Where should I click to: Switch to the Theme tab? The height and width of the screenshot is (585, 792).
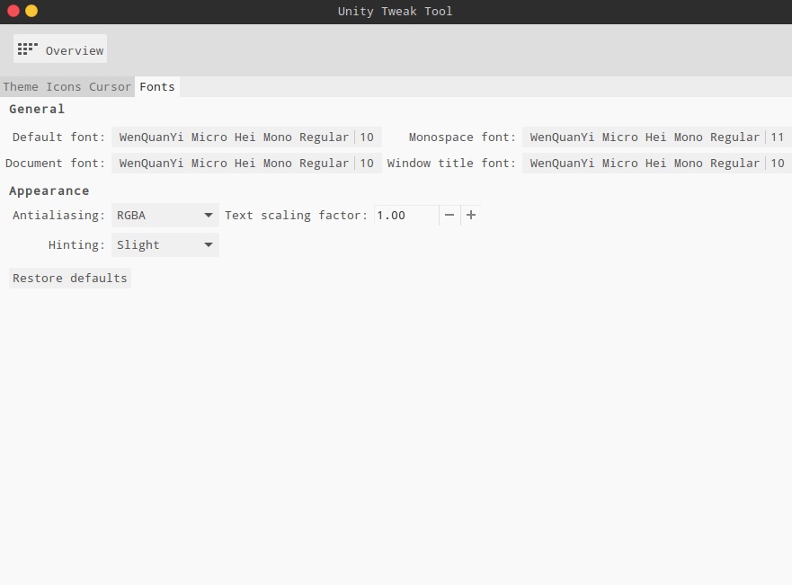[21, 87]
